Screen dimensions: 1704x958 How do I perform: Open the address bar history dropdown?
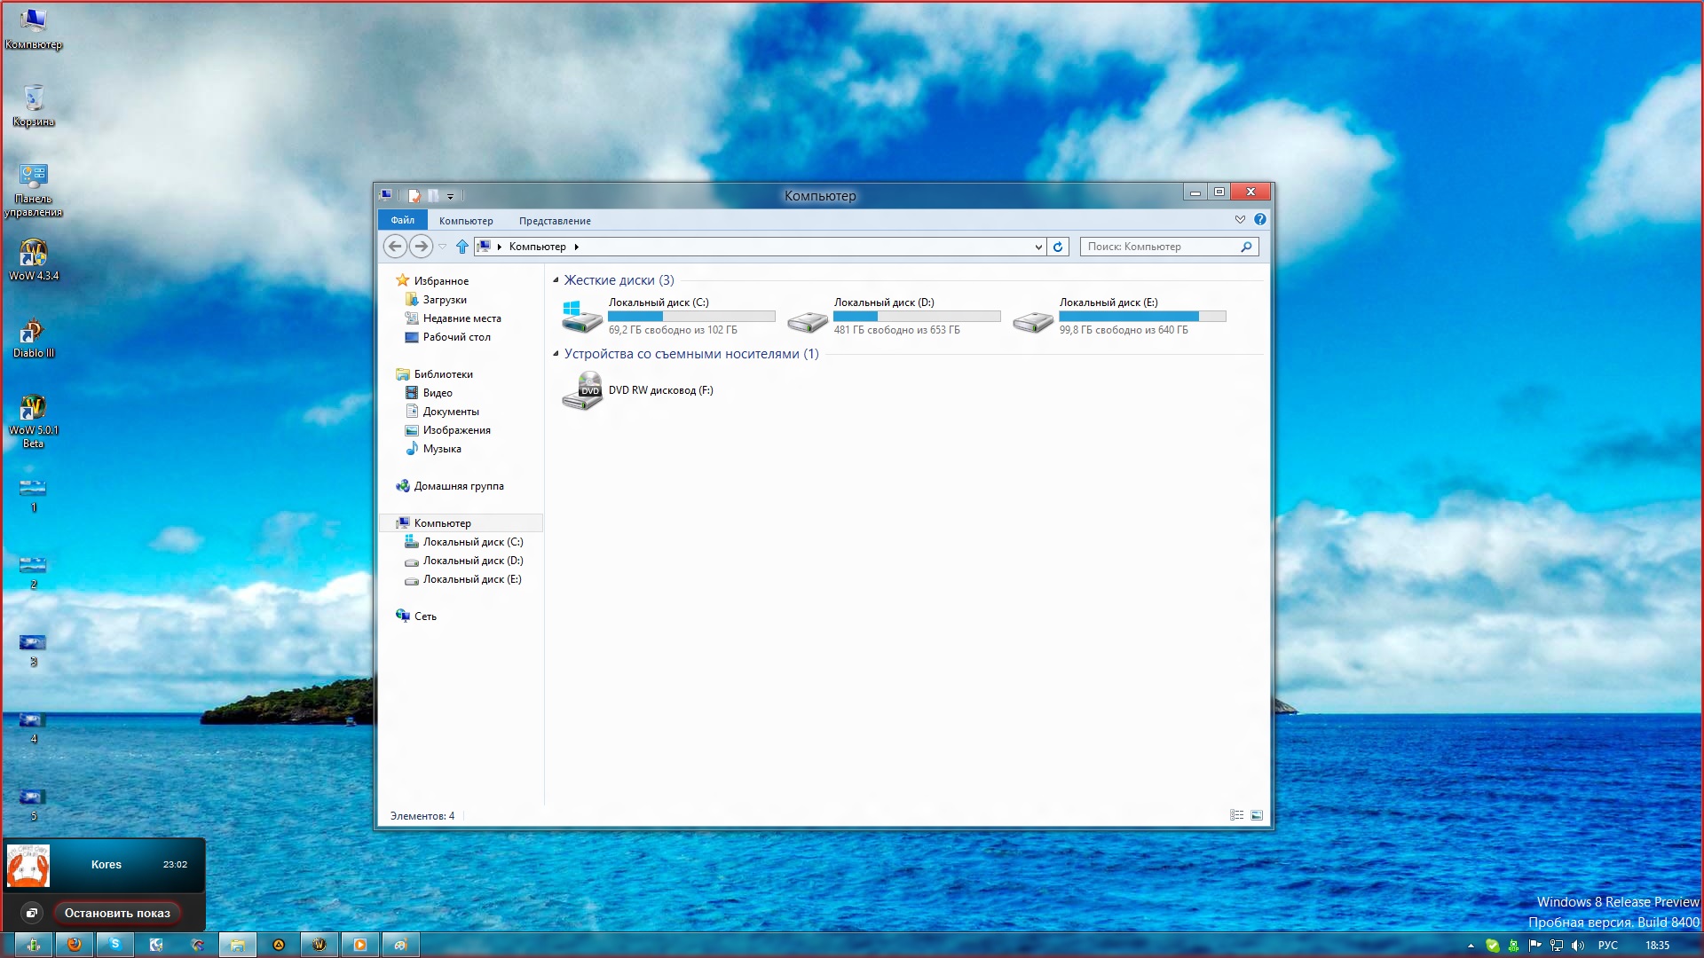tap(1038, 247)
